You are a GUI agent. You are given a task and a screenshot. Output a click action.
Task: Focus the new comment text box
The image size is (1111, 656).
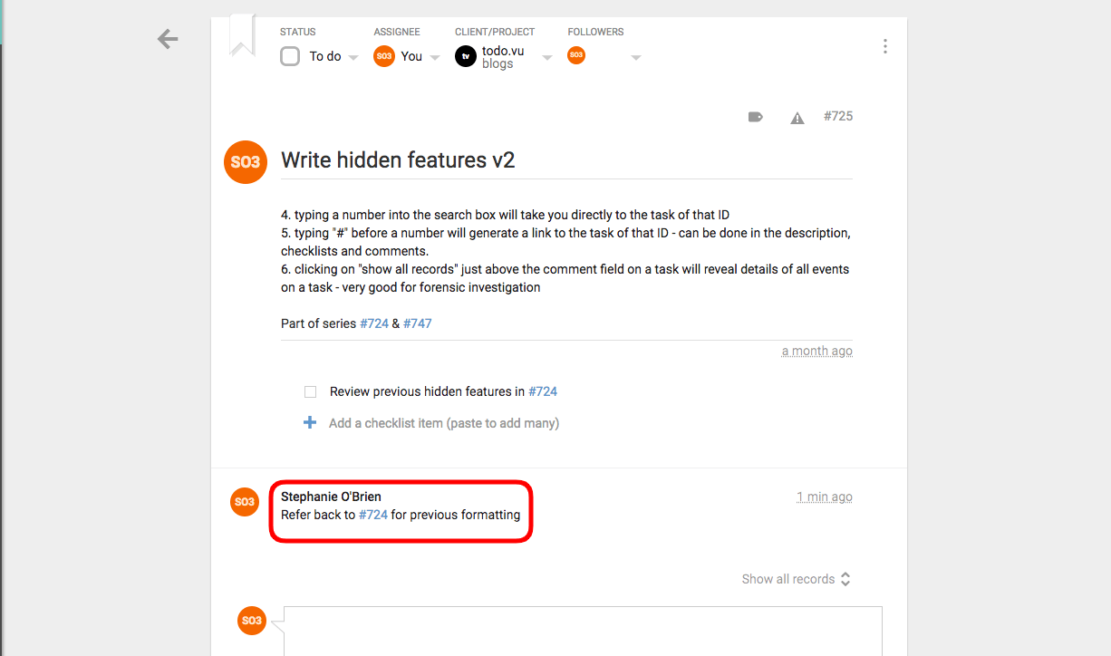pyautogui.click(x=583, y=631)
